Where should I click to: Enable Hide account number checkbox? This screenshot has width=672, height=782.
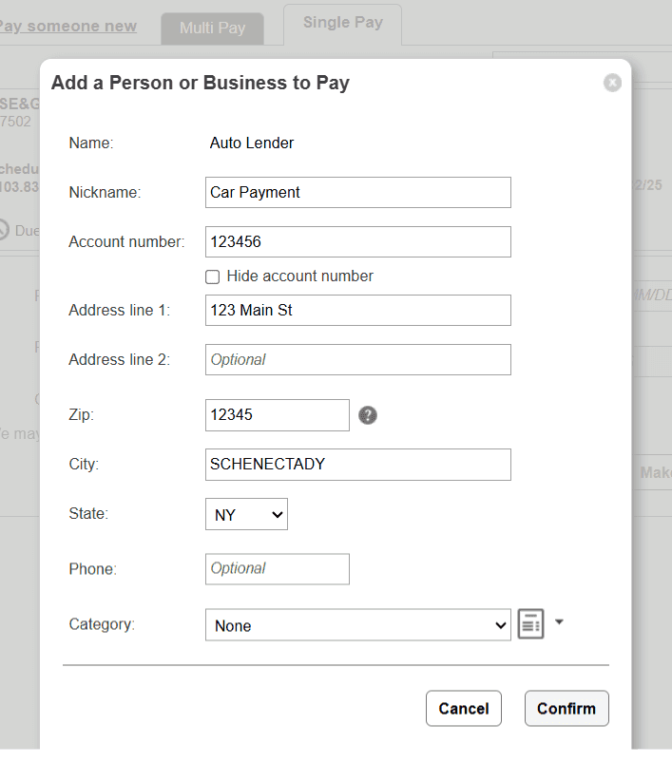(x=213, y=277)
